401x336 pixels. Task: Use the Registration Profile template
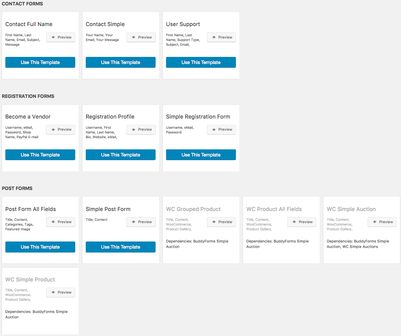tap(120, 155)
